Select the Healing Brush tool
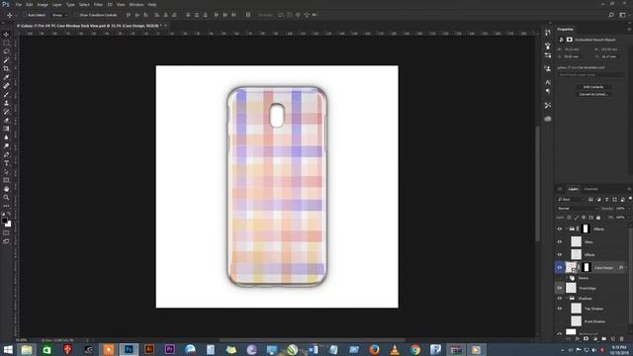633x356 pixels. 6,86
